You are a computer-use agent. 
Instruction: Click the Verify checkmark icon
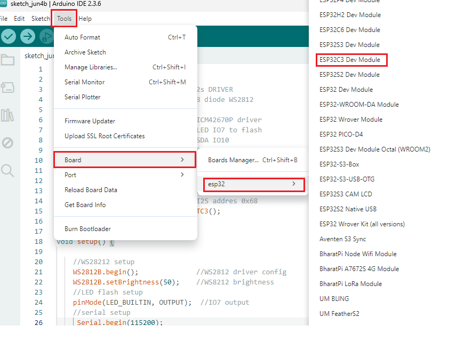point(8,36)
